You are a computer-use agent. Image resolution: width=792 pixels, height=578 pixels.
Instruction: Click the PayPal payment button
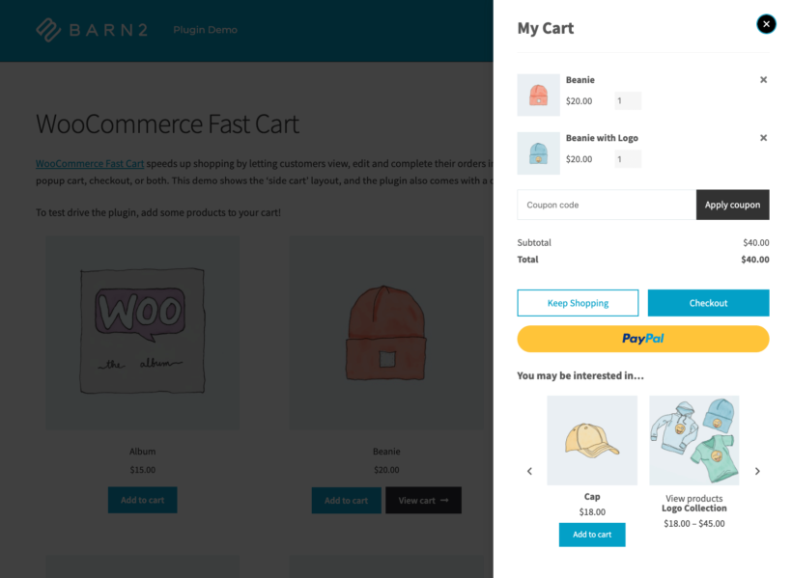pyautogui.click(x=643, y=339)
